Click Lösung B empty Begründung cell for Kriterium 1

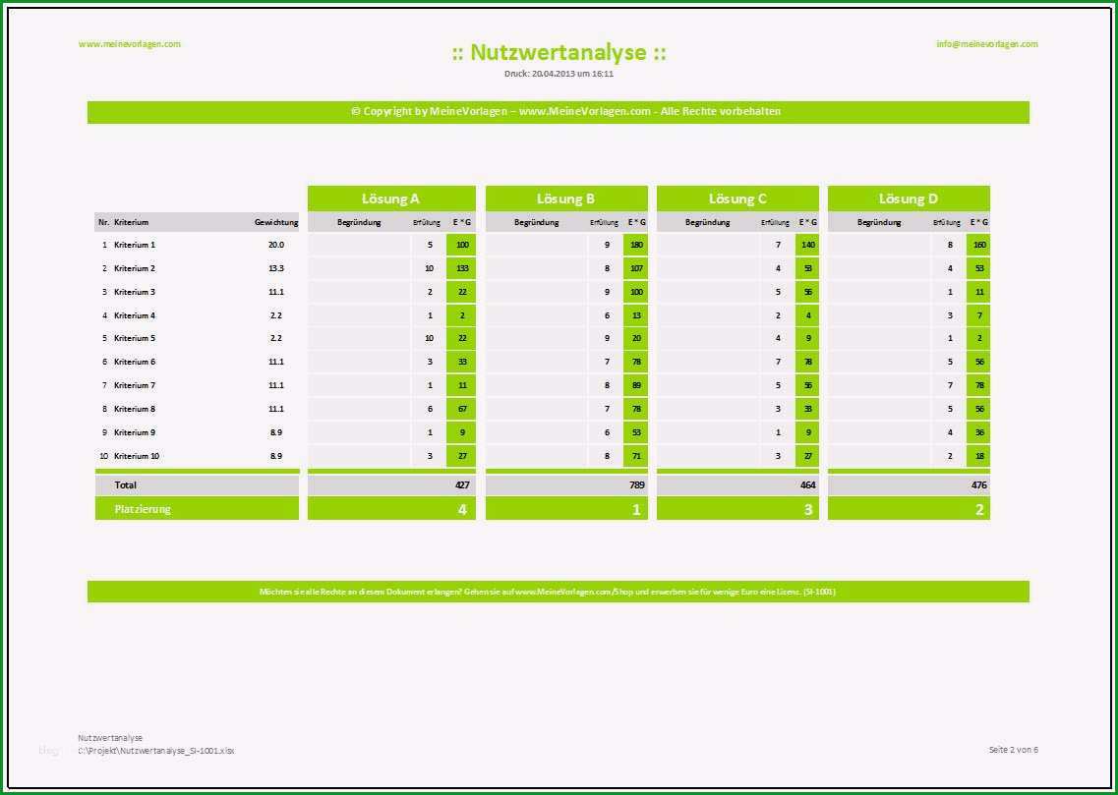pyautogui.click(x=536, y=245)
